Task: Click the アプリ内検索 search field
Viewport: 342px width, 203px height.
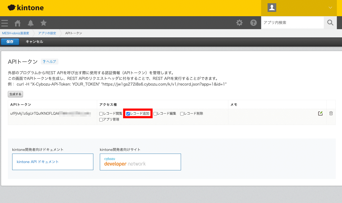Action: click(292, 23)
